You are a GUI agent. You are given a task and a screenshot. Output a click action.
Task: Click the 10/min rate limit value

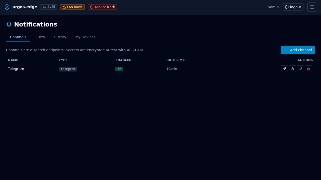(x=172, y=69)
